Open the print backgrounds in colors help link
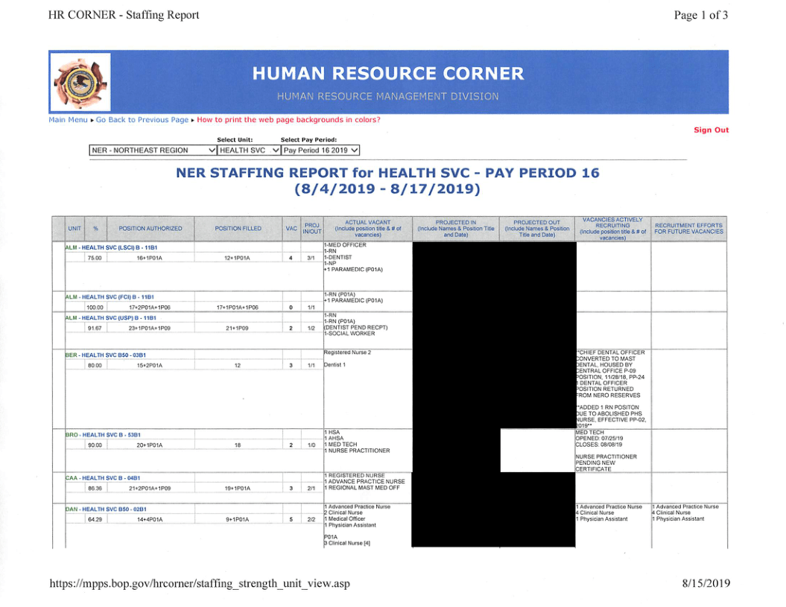 point(288,120)
